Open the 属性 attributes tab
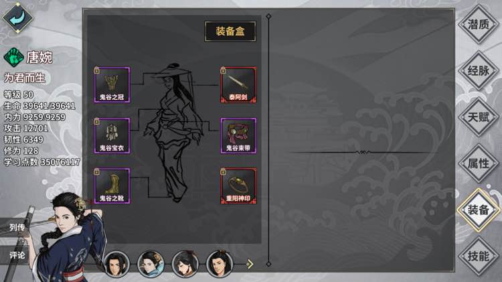Screen dimensions: 502x282 (x=479, y=163)
